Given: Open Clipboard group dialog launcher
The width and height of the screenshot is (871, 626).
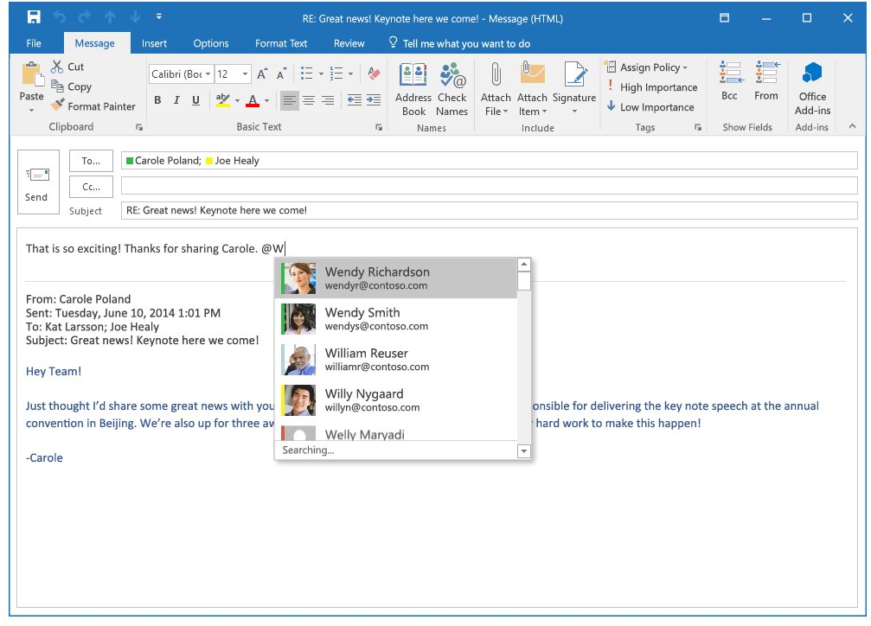Looking at the screenshot, I should point(139,127).
